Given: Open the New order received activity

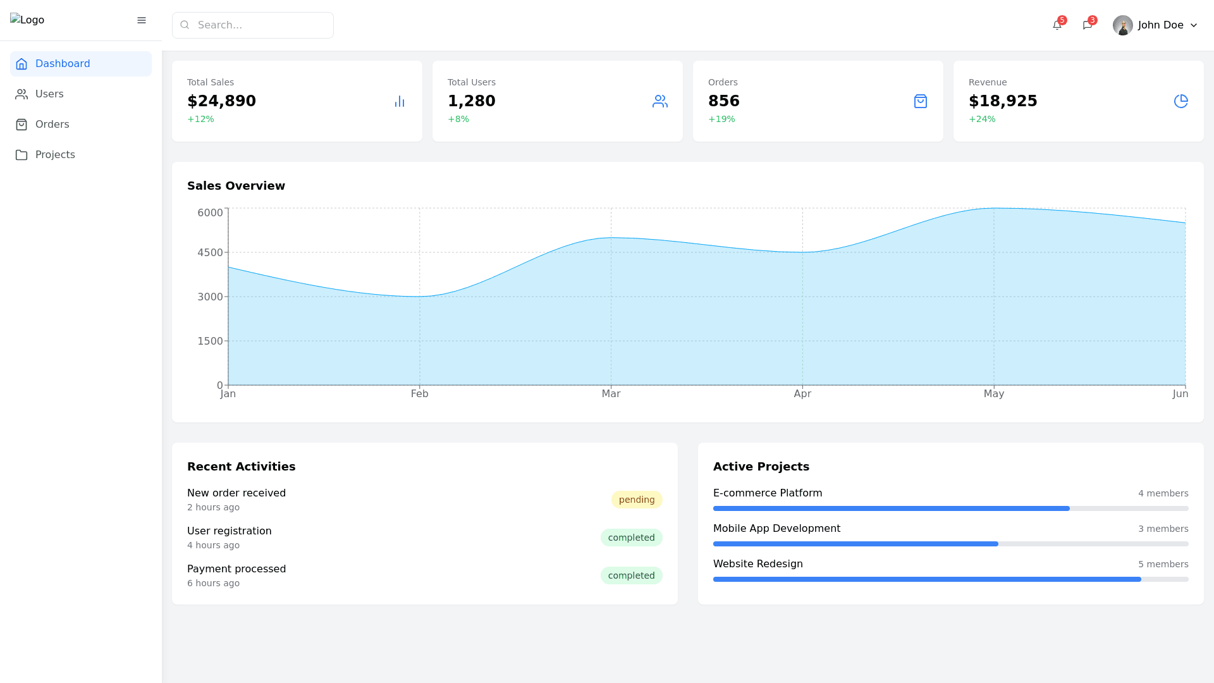Looking at the screenshot, I should click(236, 493).
